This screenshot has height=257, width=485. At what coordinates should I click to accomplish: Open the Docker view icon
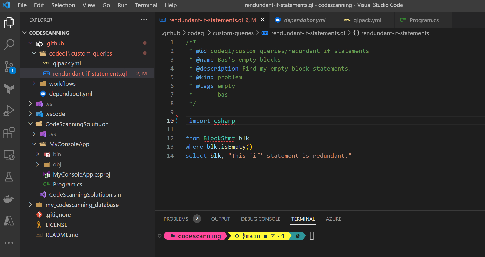tap(9, 199)
